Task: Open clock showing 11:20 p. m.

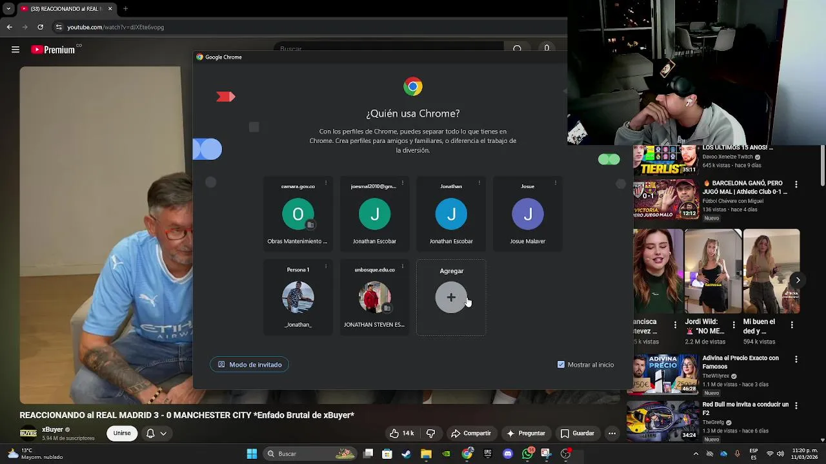Action: point(805,454)
